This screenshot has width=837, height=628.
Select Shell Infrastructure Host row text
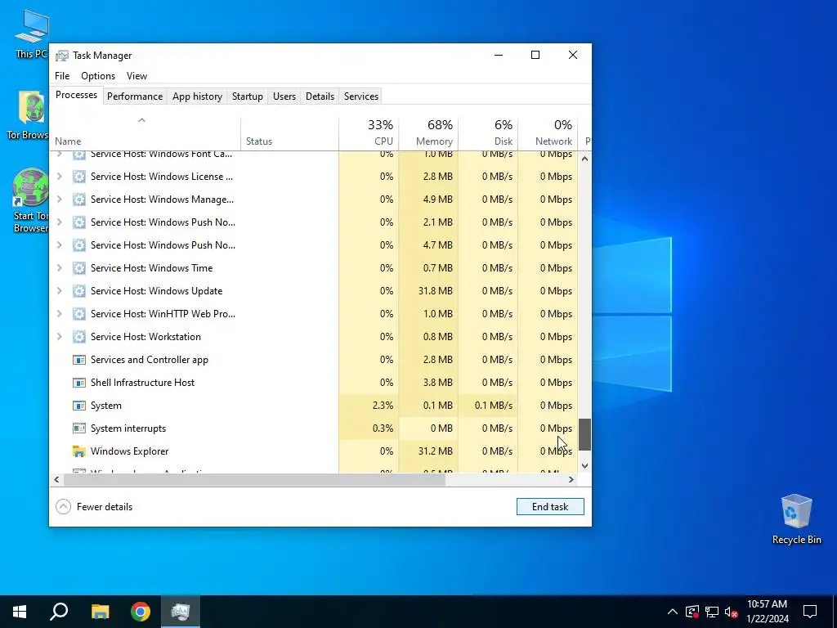[142, 383]
